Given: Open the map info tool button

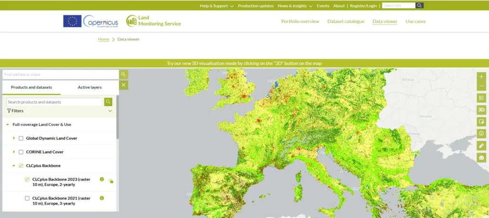Looking at the screenshot, I should 481,134.
